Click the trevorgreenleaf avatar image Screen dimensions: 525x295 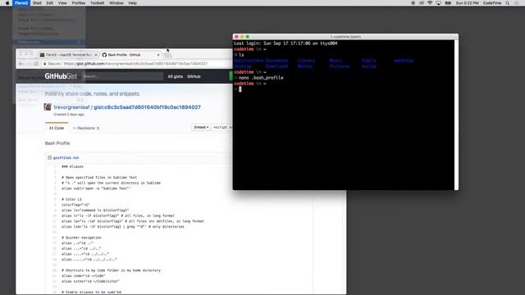pos(48,107)
